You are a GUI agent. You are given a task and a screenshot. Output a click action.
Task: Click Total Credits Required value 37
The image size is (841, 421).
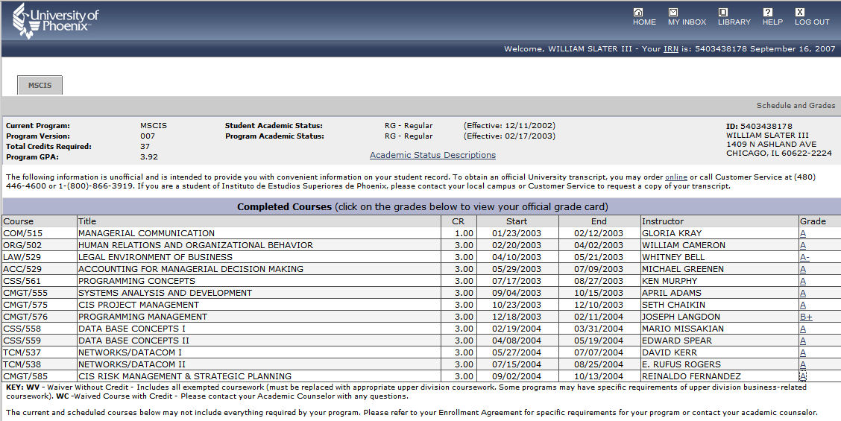145,146
